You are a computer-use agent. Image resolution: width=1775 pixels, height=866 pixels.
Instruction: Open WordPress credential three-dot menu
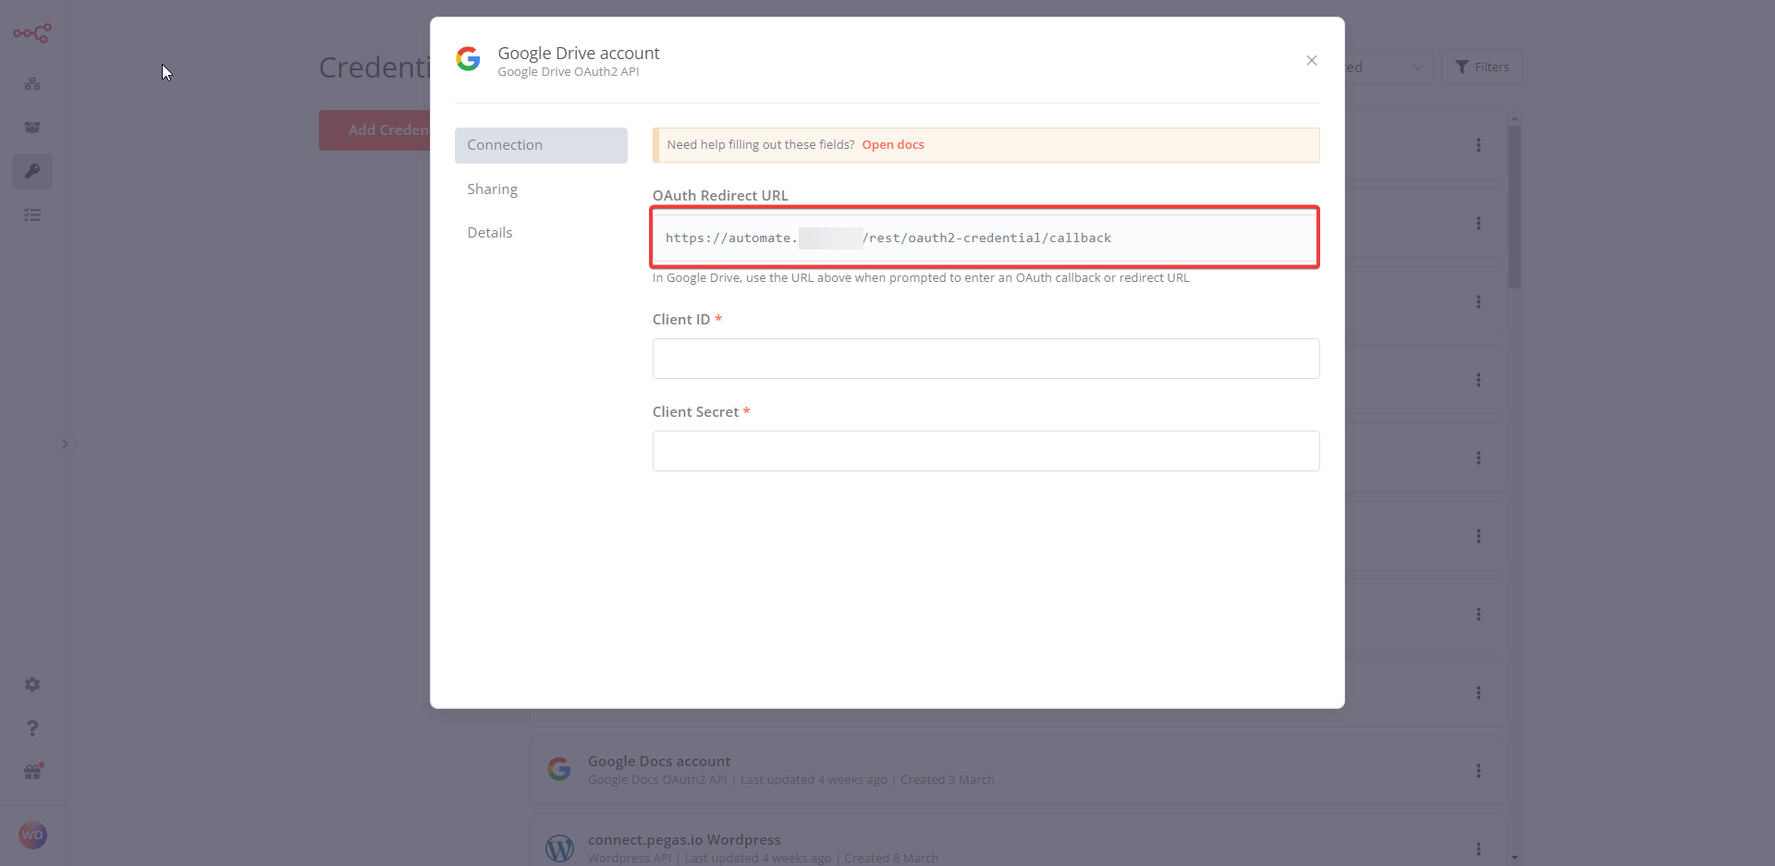tap(1478, 848)
